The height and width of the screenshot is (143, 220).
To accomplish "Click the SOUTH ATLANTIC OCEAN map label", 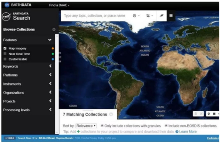I will point(160,111).
